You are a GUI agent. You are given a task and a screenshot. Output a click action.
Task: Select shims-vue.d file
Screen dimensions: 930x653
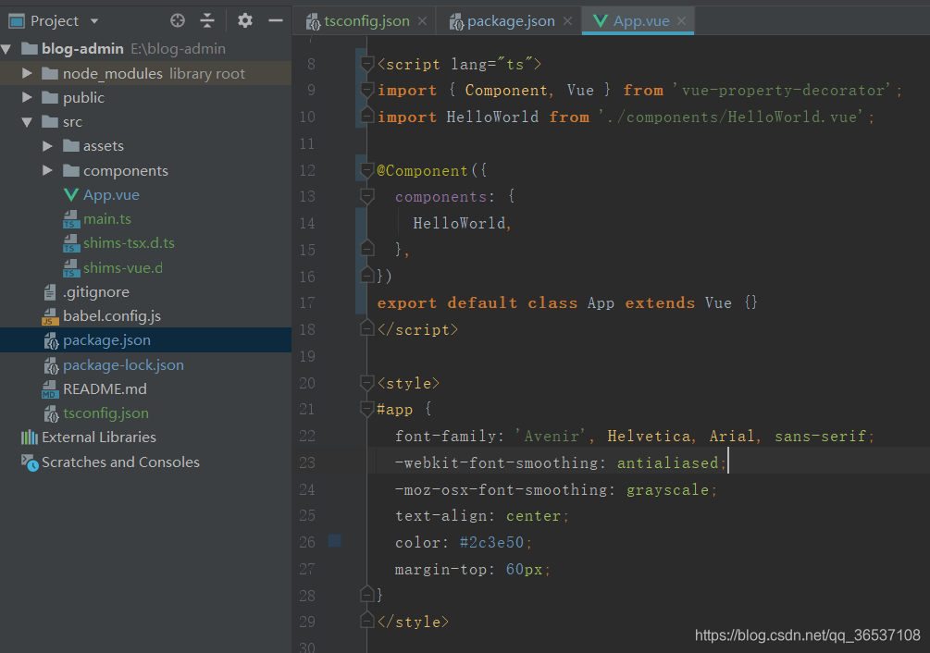123,268
